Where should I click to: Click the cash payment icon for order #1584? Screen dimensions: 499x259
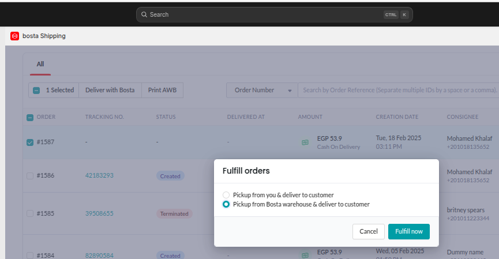[305, 255]
